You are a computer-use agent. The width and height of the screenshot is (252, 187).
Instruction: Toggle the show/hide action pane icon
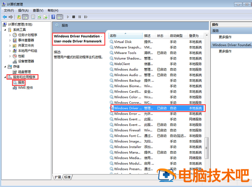[59, 17]
